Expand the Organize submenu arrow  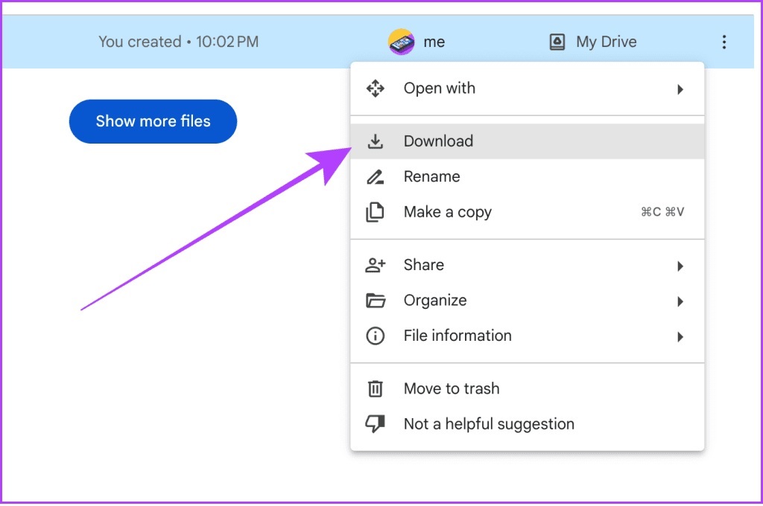pyautogui.click(x=680, y=302)
